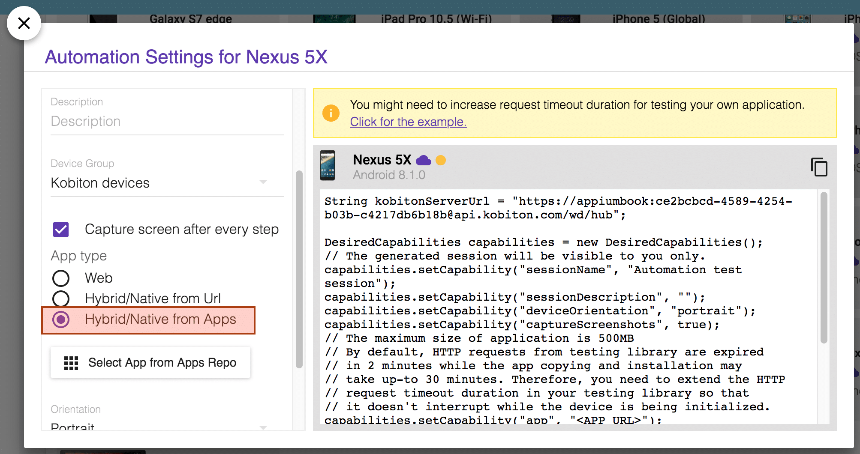The width and height of the screenshot is (860, 454).
Task: Click the settings panel scrollbar
Action: coord(299,269)
